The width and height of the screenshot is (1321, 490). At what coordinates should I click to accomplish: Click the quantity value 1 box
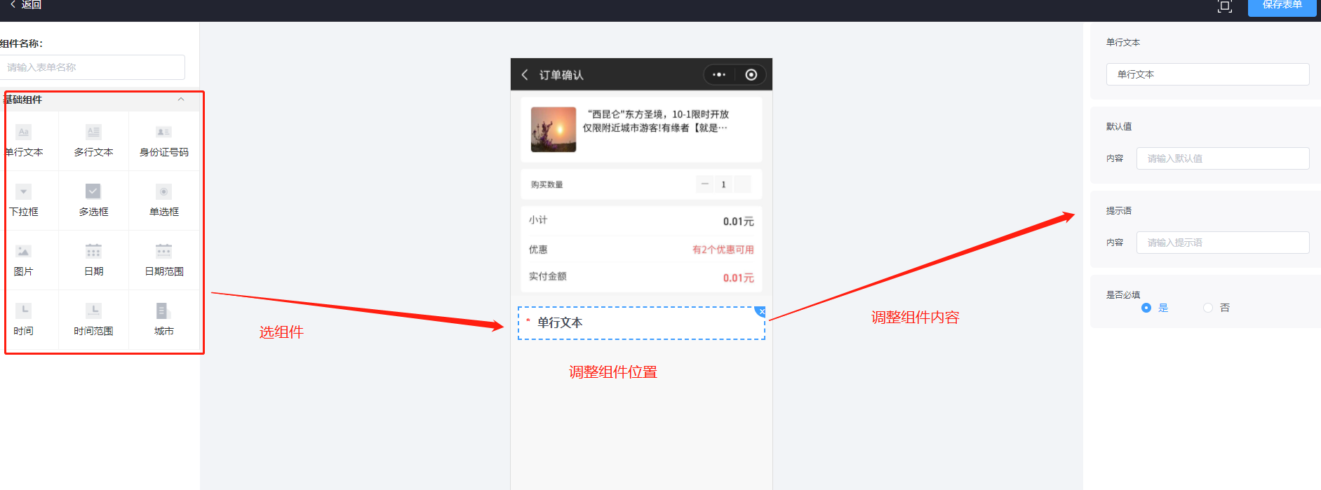tap(723, 184)
